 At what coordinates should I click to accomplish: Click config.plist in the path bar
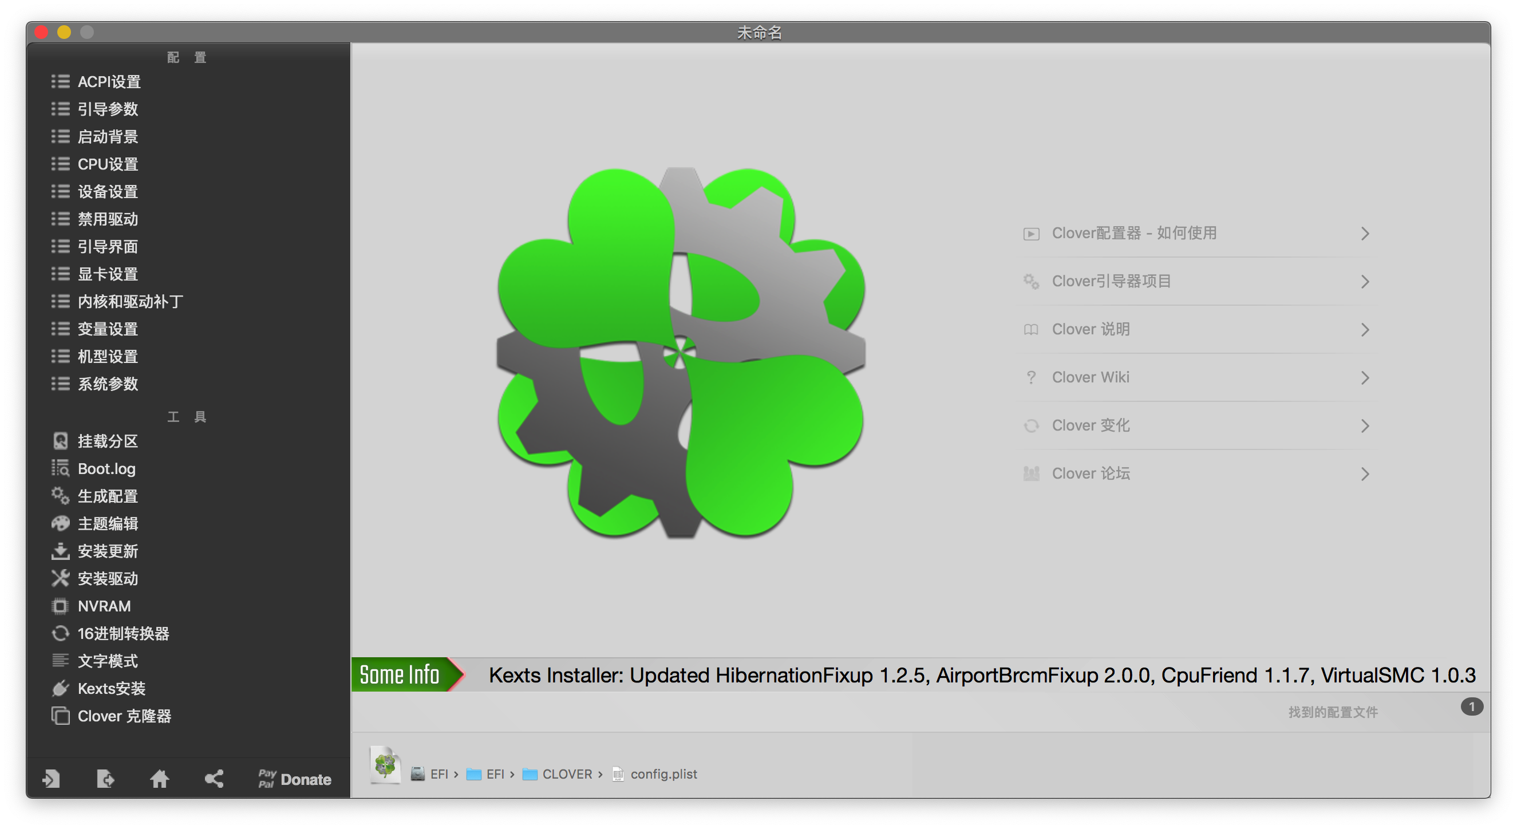coord(663,773)
